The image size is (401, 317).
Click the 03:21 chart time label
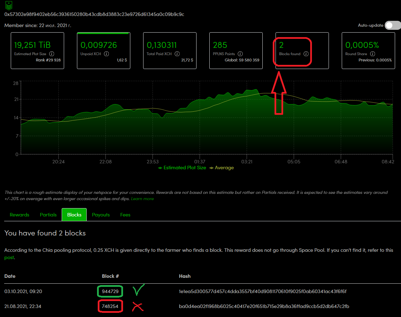(247, 162)
